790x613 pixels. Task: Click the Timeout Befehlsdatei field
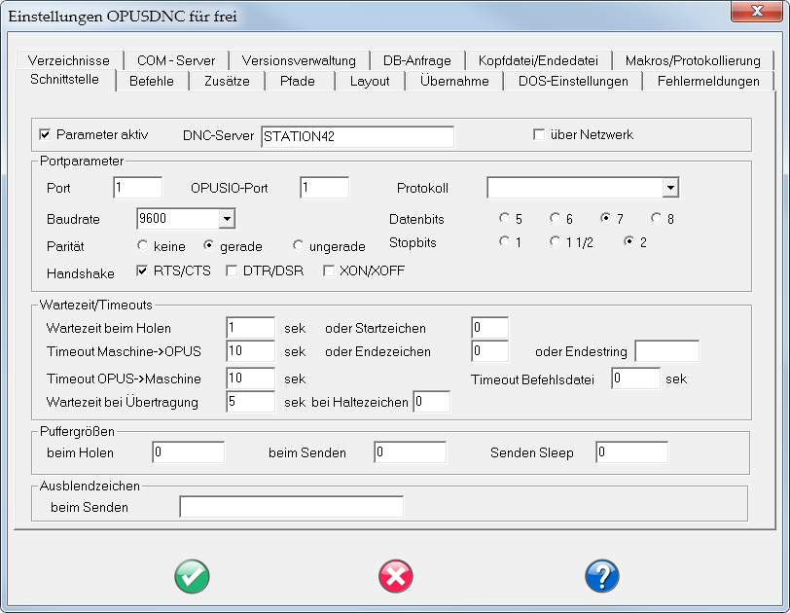pos(636,379)
